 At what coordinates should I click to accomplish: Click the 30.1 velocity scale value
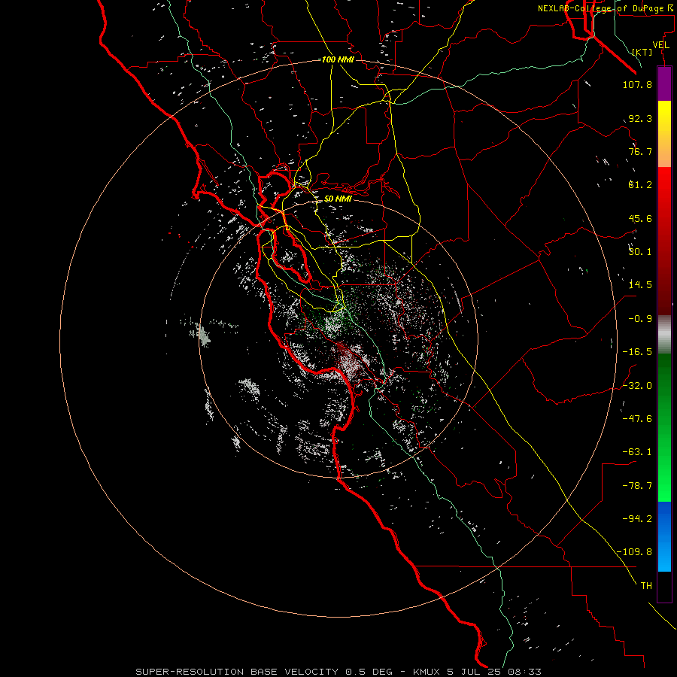tap(640, 252)
